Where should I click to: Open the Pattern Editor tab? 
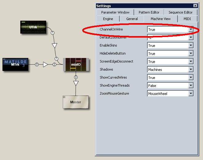[149, 12]
